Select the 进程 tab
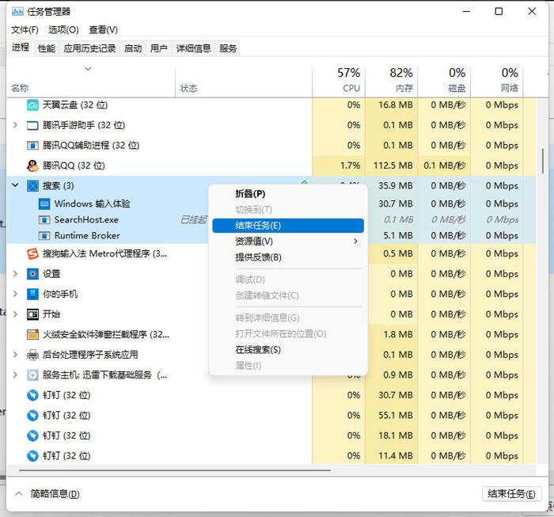This screenshot has width=554, height=517. click(20, 48)
